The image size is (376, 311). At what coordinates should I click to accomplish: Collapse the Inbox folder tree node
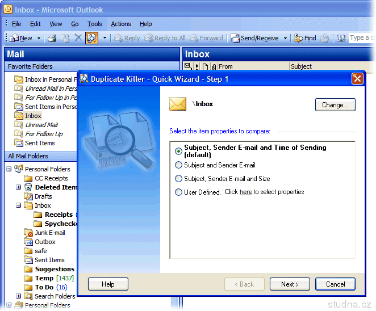pos(19,205)
